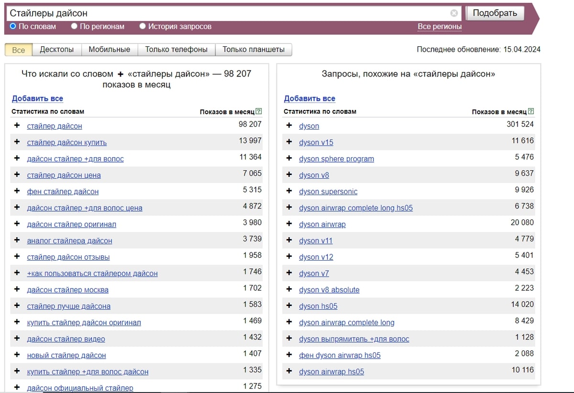Add the 'стайлер дайсон цена' query with its plus icon
This screenshot has height=393, width=574.
coord(17,175)
